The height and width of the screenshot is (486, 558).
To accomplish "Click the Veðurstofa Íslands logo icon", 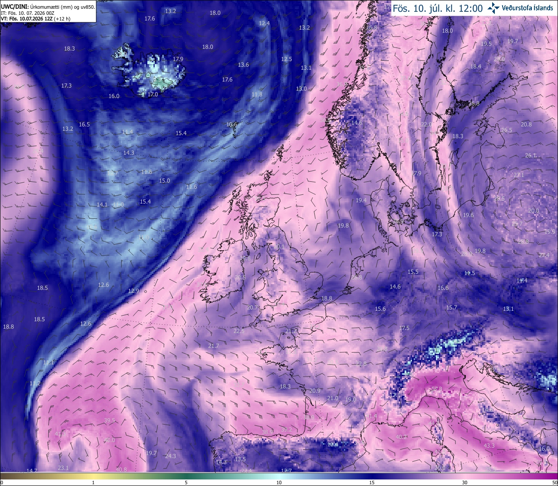I will 493,7.
